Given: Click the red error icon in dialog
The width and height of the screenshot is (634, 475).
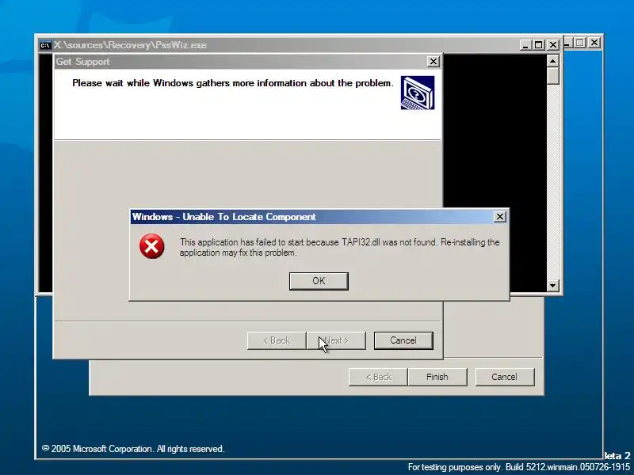Looking at the screenshot, I should tap(152, 246).
